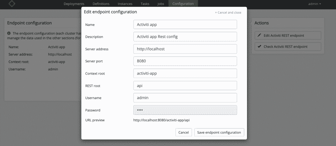
Task: Select the Jobs tab
Action: (161, 4)
